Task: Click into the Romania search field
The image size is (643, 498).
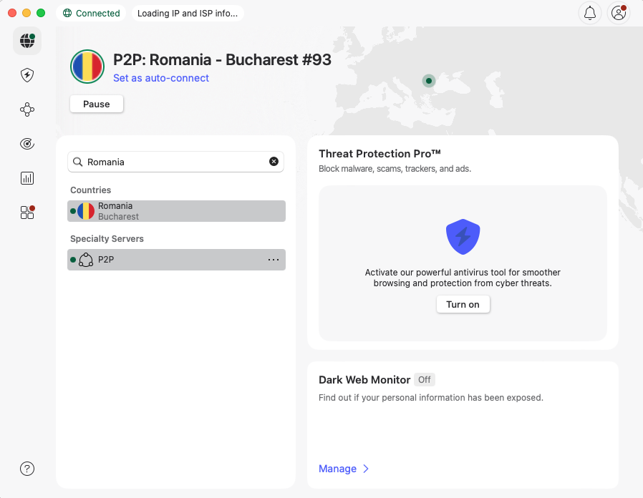Action: [175, 162]
